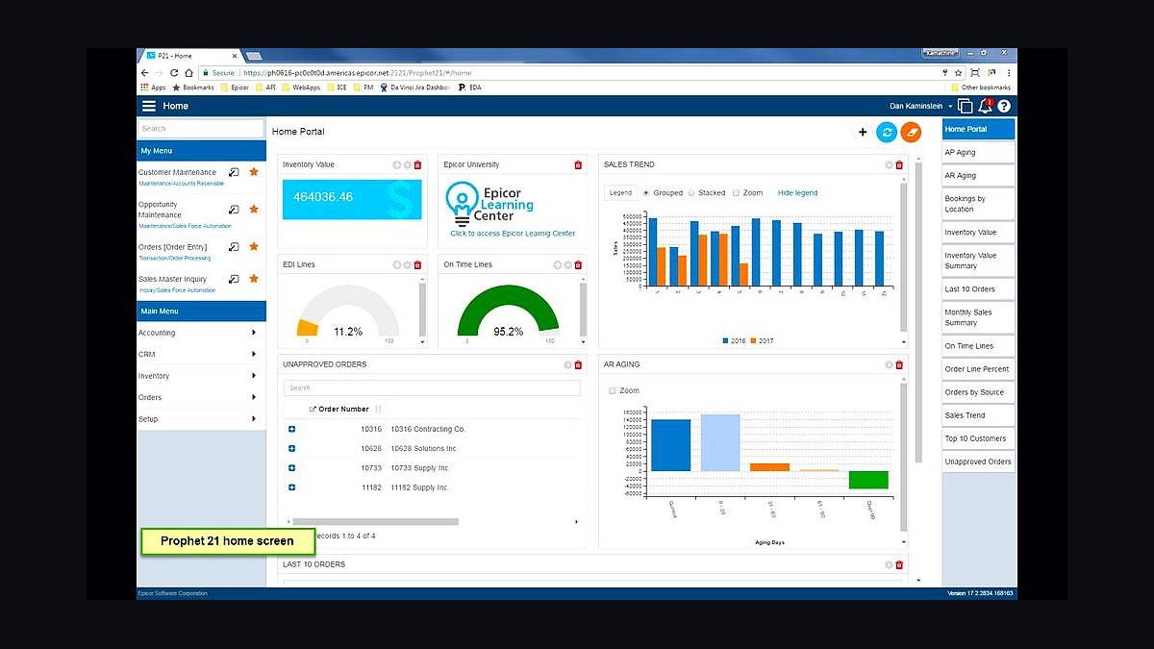Viewport: 1154px width, 649px height.
Task: Select Orders by Source in the portlet list
Action: pyautogui.click(x=978, y=392)
